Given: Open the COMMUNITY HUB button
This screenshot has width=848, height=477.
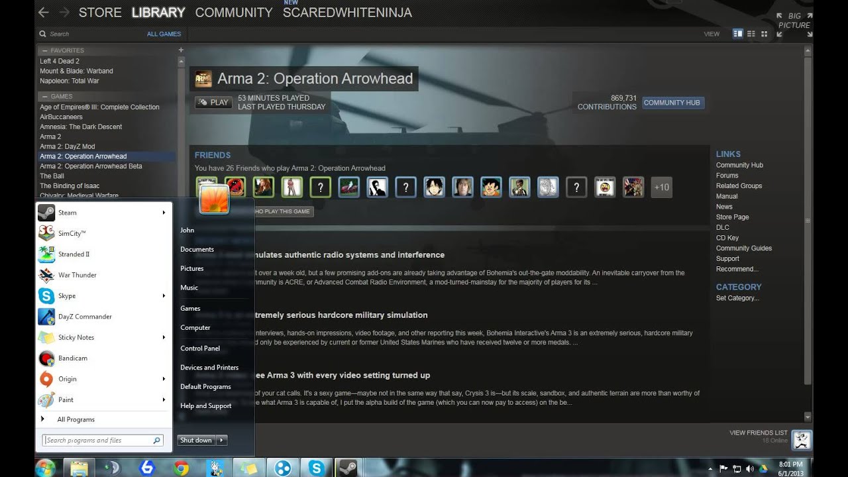Looking at the screenshot, I should point(672,103).
